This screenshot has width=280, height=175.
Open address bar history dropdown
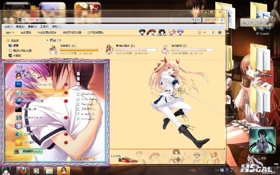(193, 20)
